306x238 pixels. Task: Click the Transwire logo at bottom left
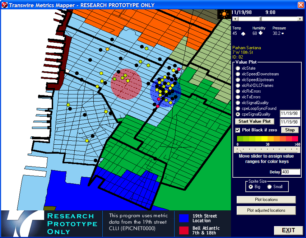23,224
